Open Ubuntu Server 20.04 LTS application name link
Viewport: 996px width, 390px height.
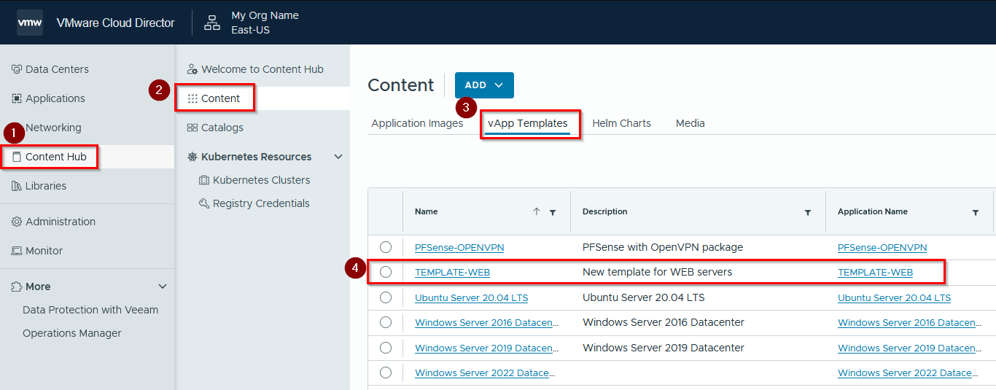894,297
